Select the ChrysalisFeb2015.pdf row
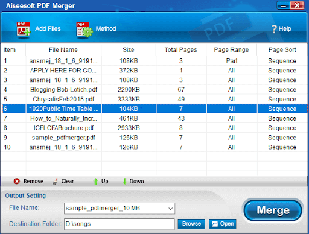This screenshot has height=234, width=309. click(154, 99)
